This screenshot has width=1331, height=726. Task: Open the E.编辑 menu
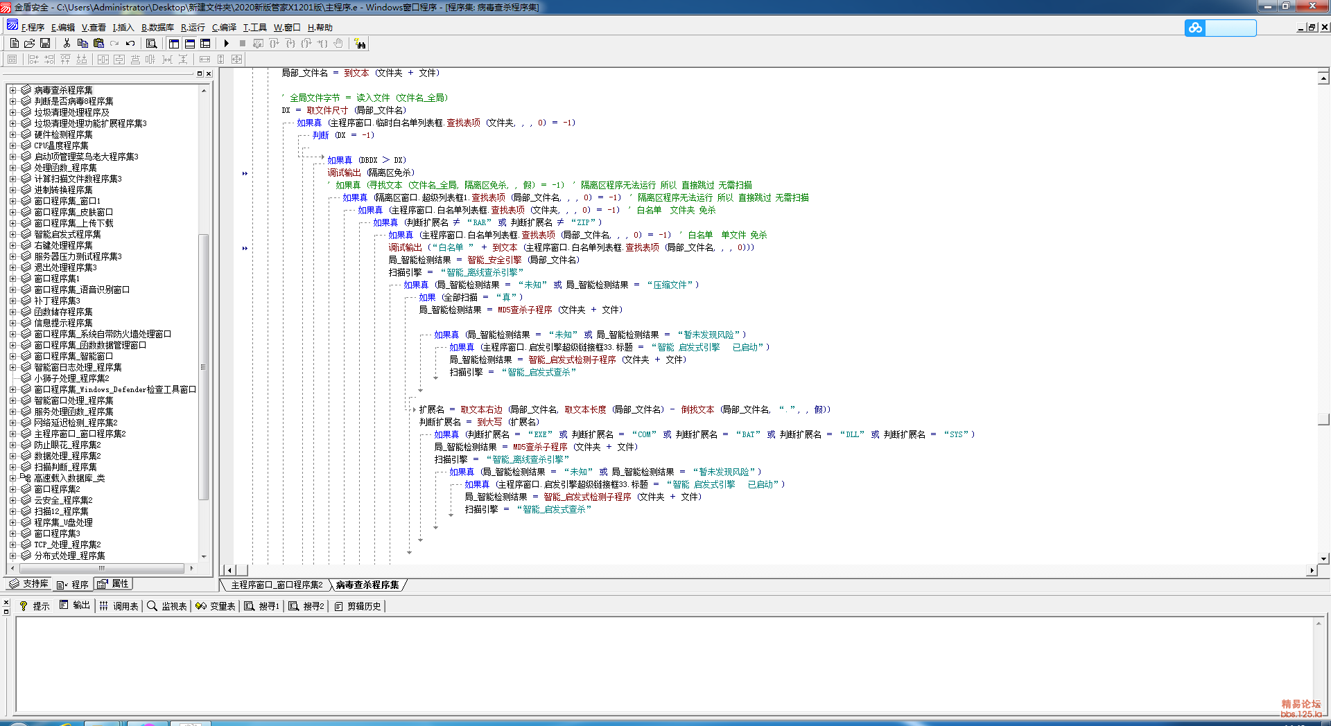click(x=63, y=28)
